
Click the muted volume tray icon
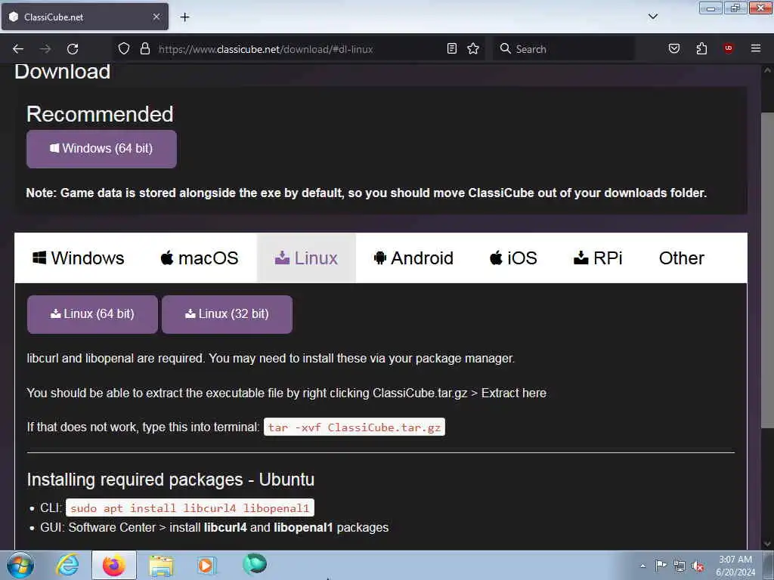[x=698, y=566]
